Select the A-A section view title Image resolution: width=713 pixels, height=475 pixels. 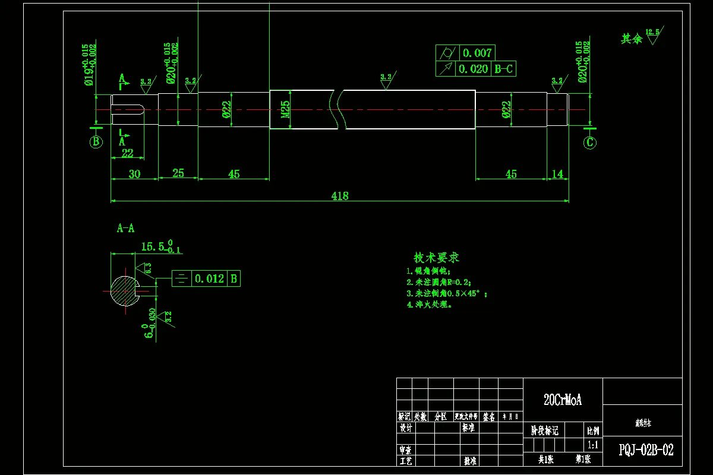(x=125, y=228)
